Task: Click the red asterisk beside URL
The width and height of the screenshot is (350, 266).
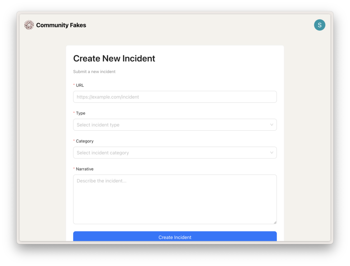Action: coord(74,85)
